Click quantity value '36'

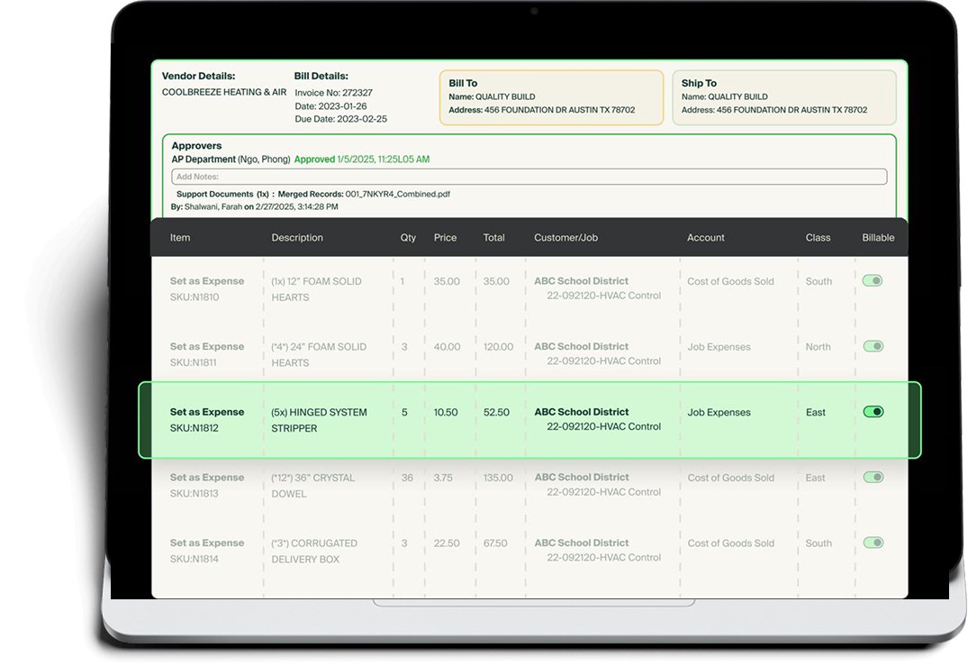click(x=407, y=479)
